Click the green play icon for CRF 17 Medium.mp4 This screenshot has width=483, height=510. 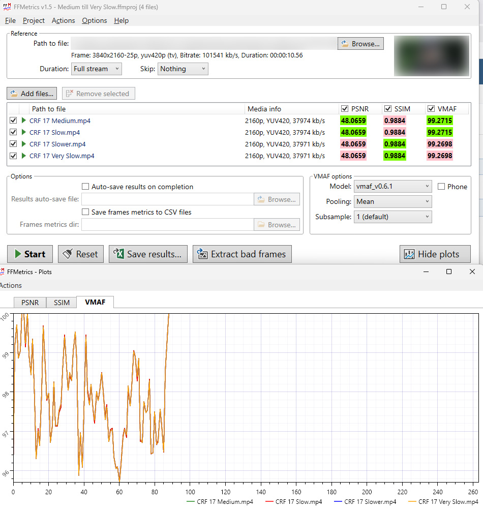(23, 121)
